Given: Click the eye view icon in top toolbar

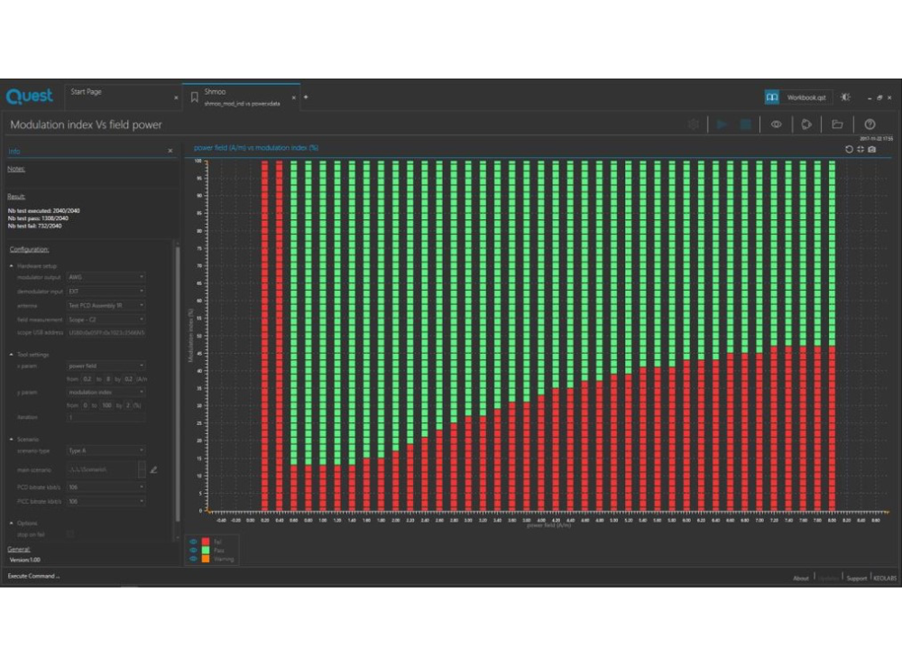Looking at the screenshot, I should click(776, 125).
